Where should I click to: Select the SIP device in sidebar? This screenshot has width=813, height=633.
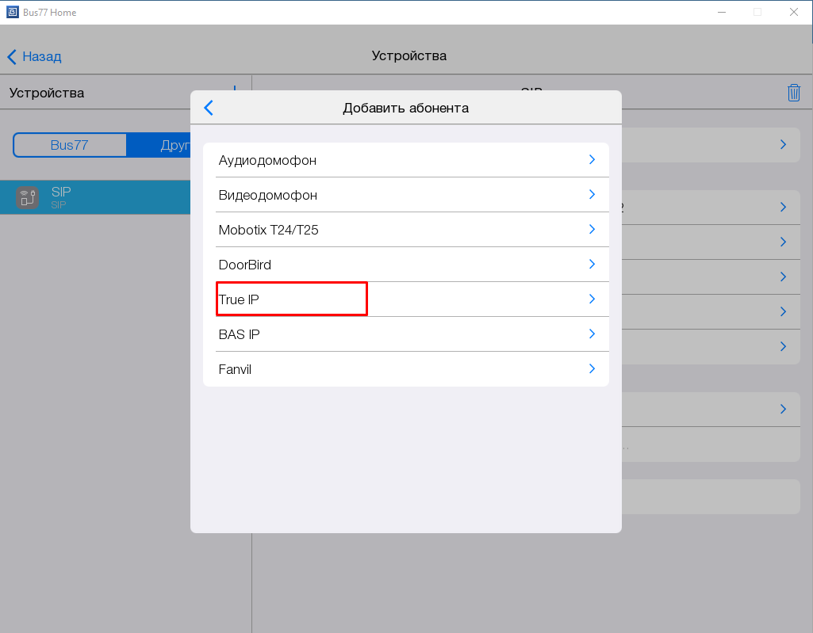pyautogui.click(x=95, y=197)
